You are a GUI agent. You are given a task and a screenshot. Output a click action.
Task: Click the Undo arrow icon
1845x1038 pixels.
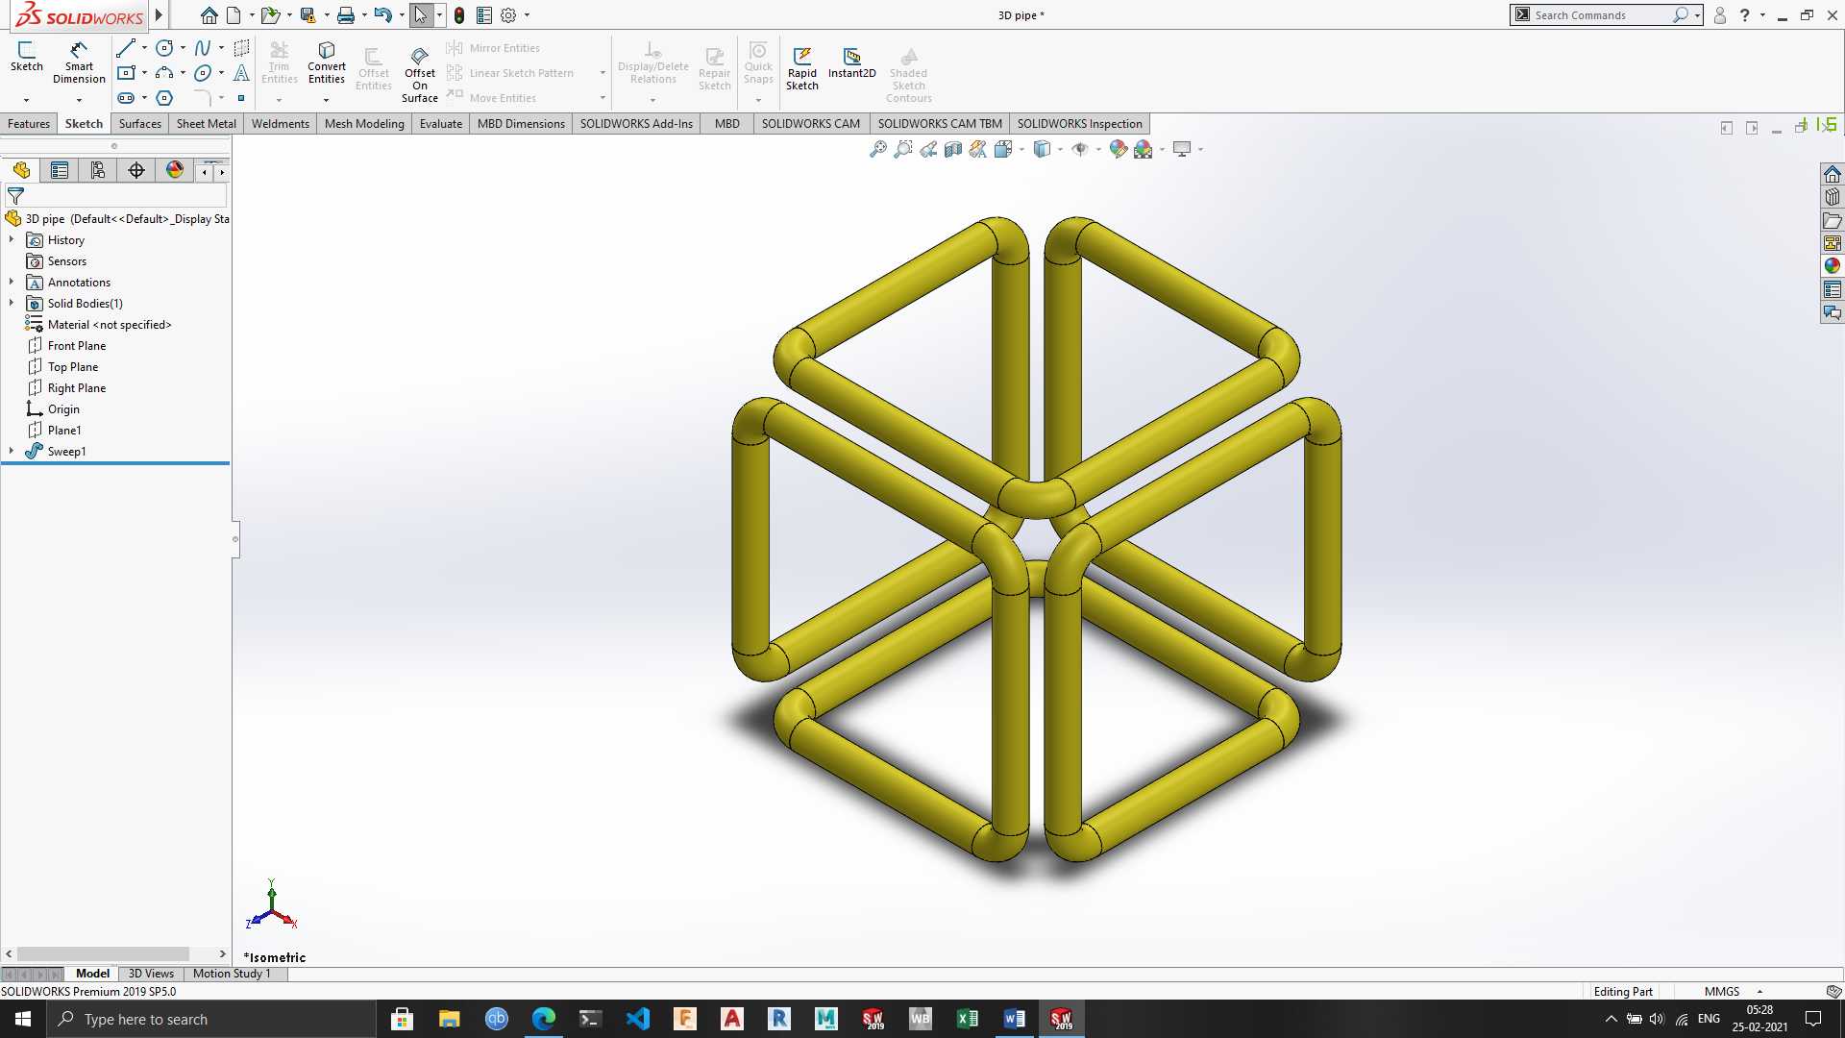point(382,15)
